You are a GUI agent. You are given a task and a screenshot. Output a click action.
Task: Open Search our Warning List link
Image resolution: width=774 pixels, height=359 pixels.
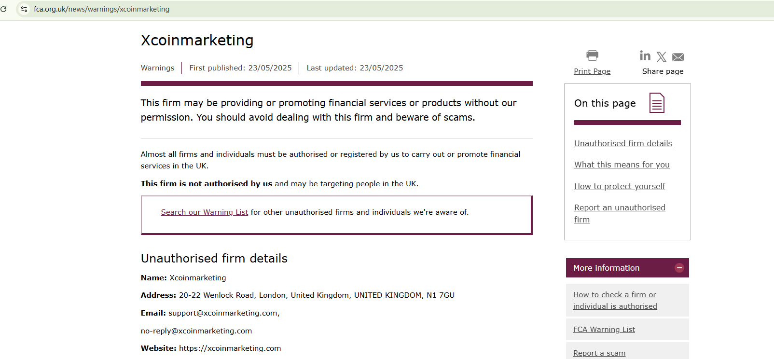coord(205,212)
